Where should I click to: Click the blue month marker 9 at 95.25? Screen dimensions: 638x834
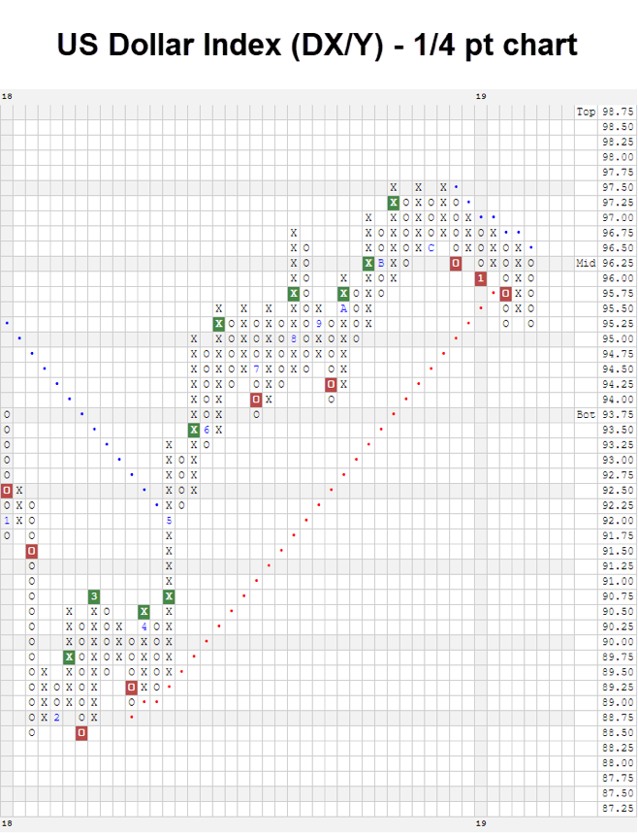pos(318,323)
